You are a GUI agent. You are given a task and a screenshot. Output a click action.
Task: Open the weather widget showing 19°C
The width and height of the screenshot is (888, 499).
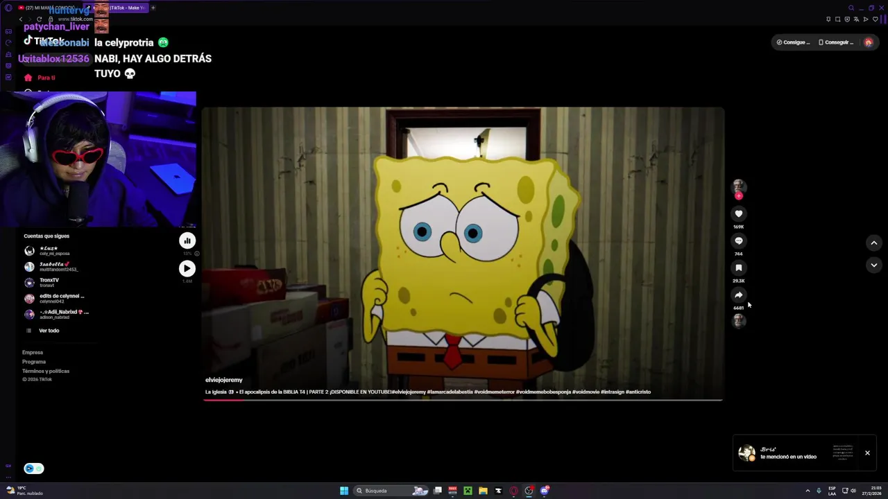click(x=25, y=491)
